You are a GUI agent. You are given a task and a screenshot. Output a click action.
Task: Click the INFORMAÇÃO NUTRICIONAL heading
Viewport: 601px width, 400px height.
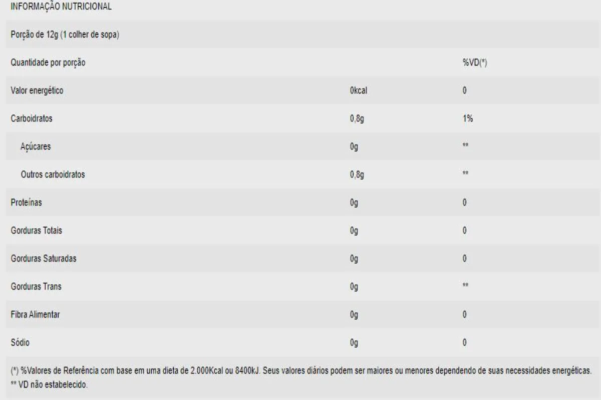click(x=61, y=7)
